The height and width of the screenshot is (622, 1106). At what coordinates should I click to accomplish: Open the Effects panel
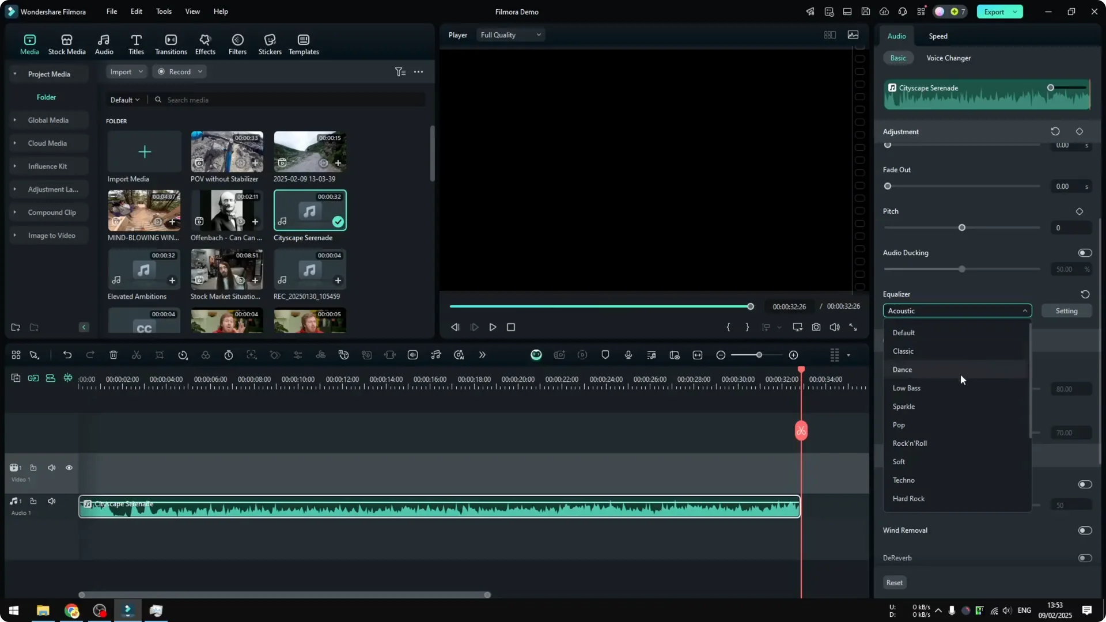click(205, 44)
